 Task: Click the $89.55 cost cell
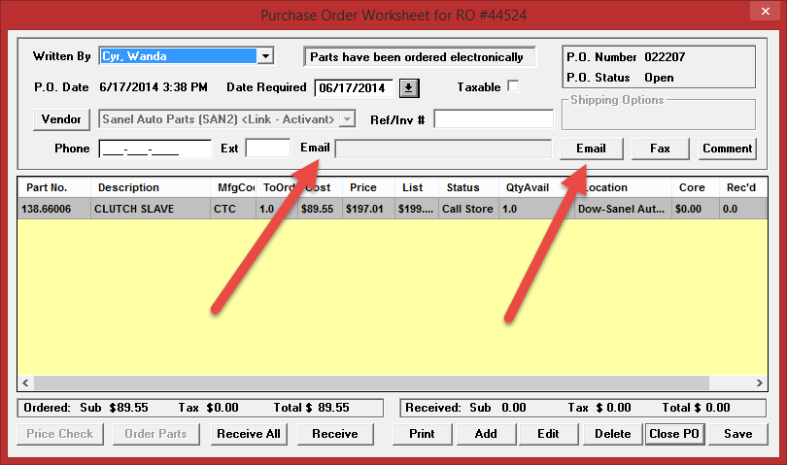[321, 209]
